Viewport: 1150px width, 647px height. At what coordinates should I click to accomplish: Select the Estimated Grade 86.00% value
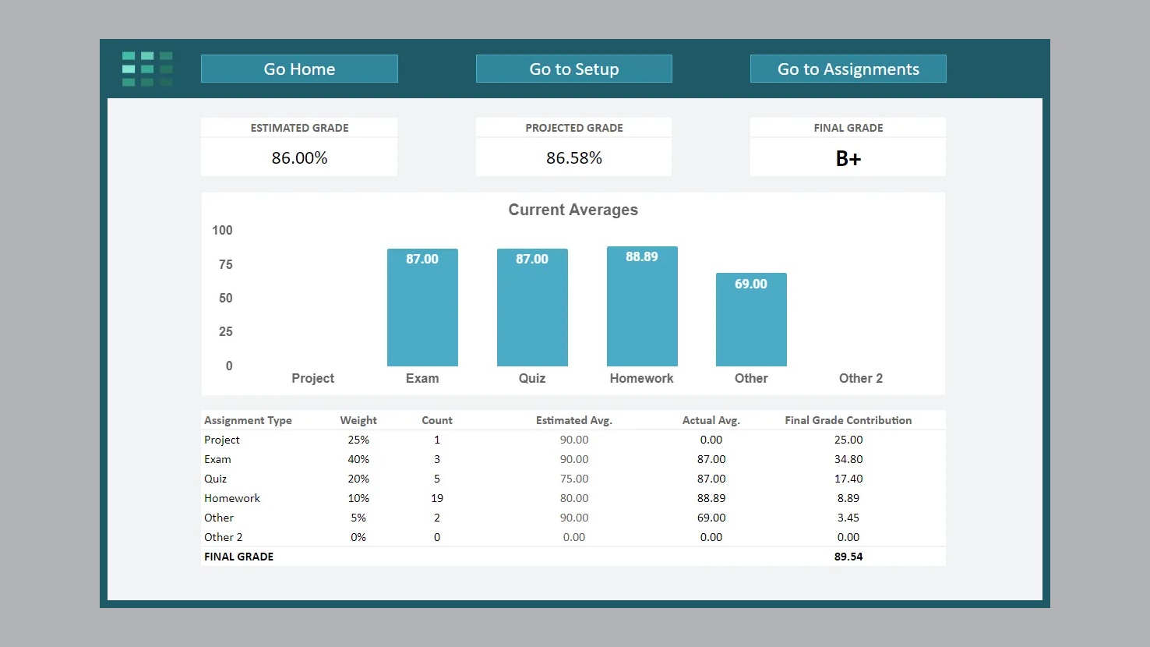[299, 158]
